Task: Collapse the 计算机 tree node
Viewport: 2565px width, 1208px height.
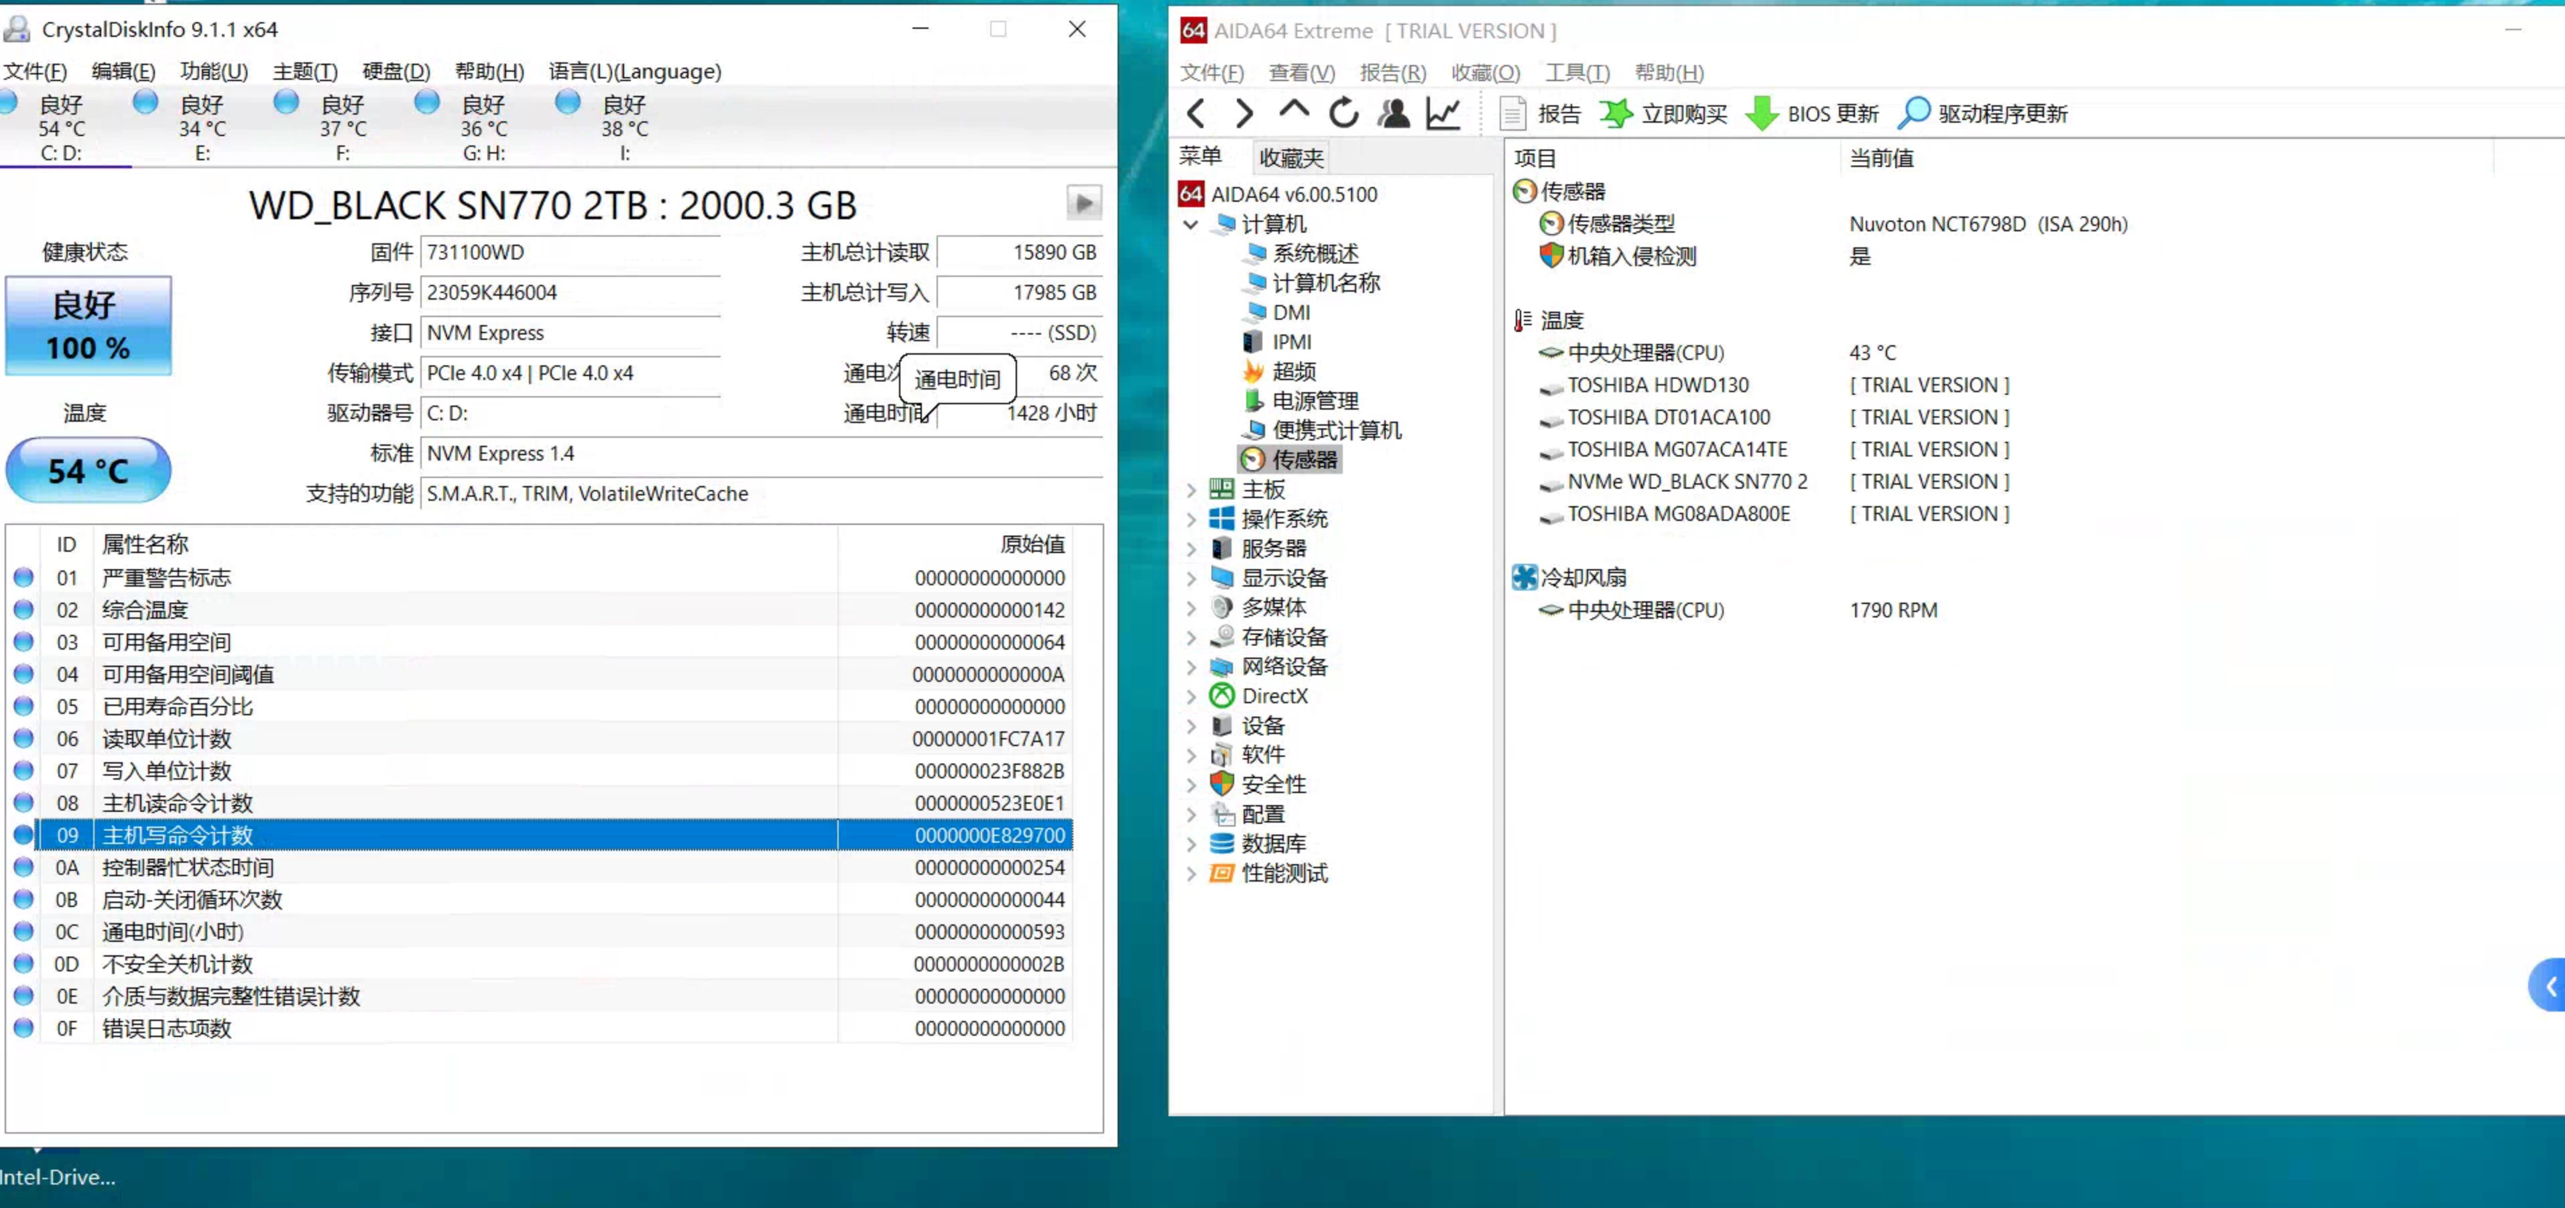Action: coord(1191,224)
